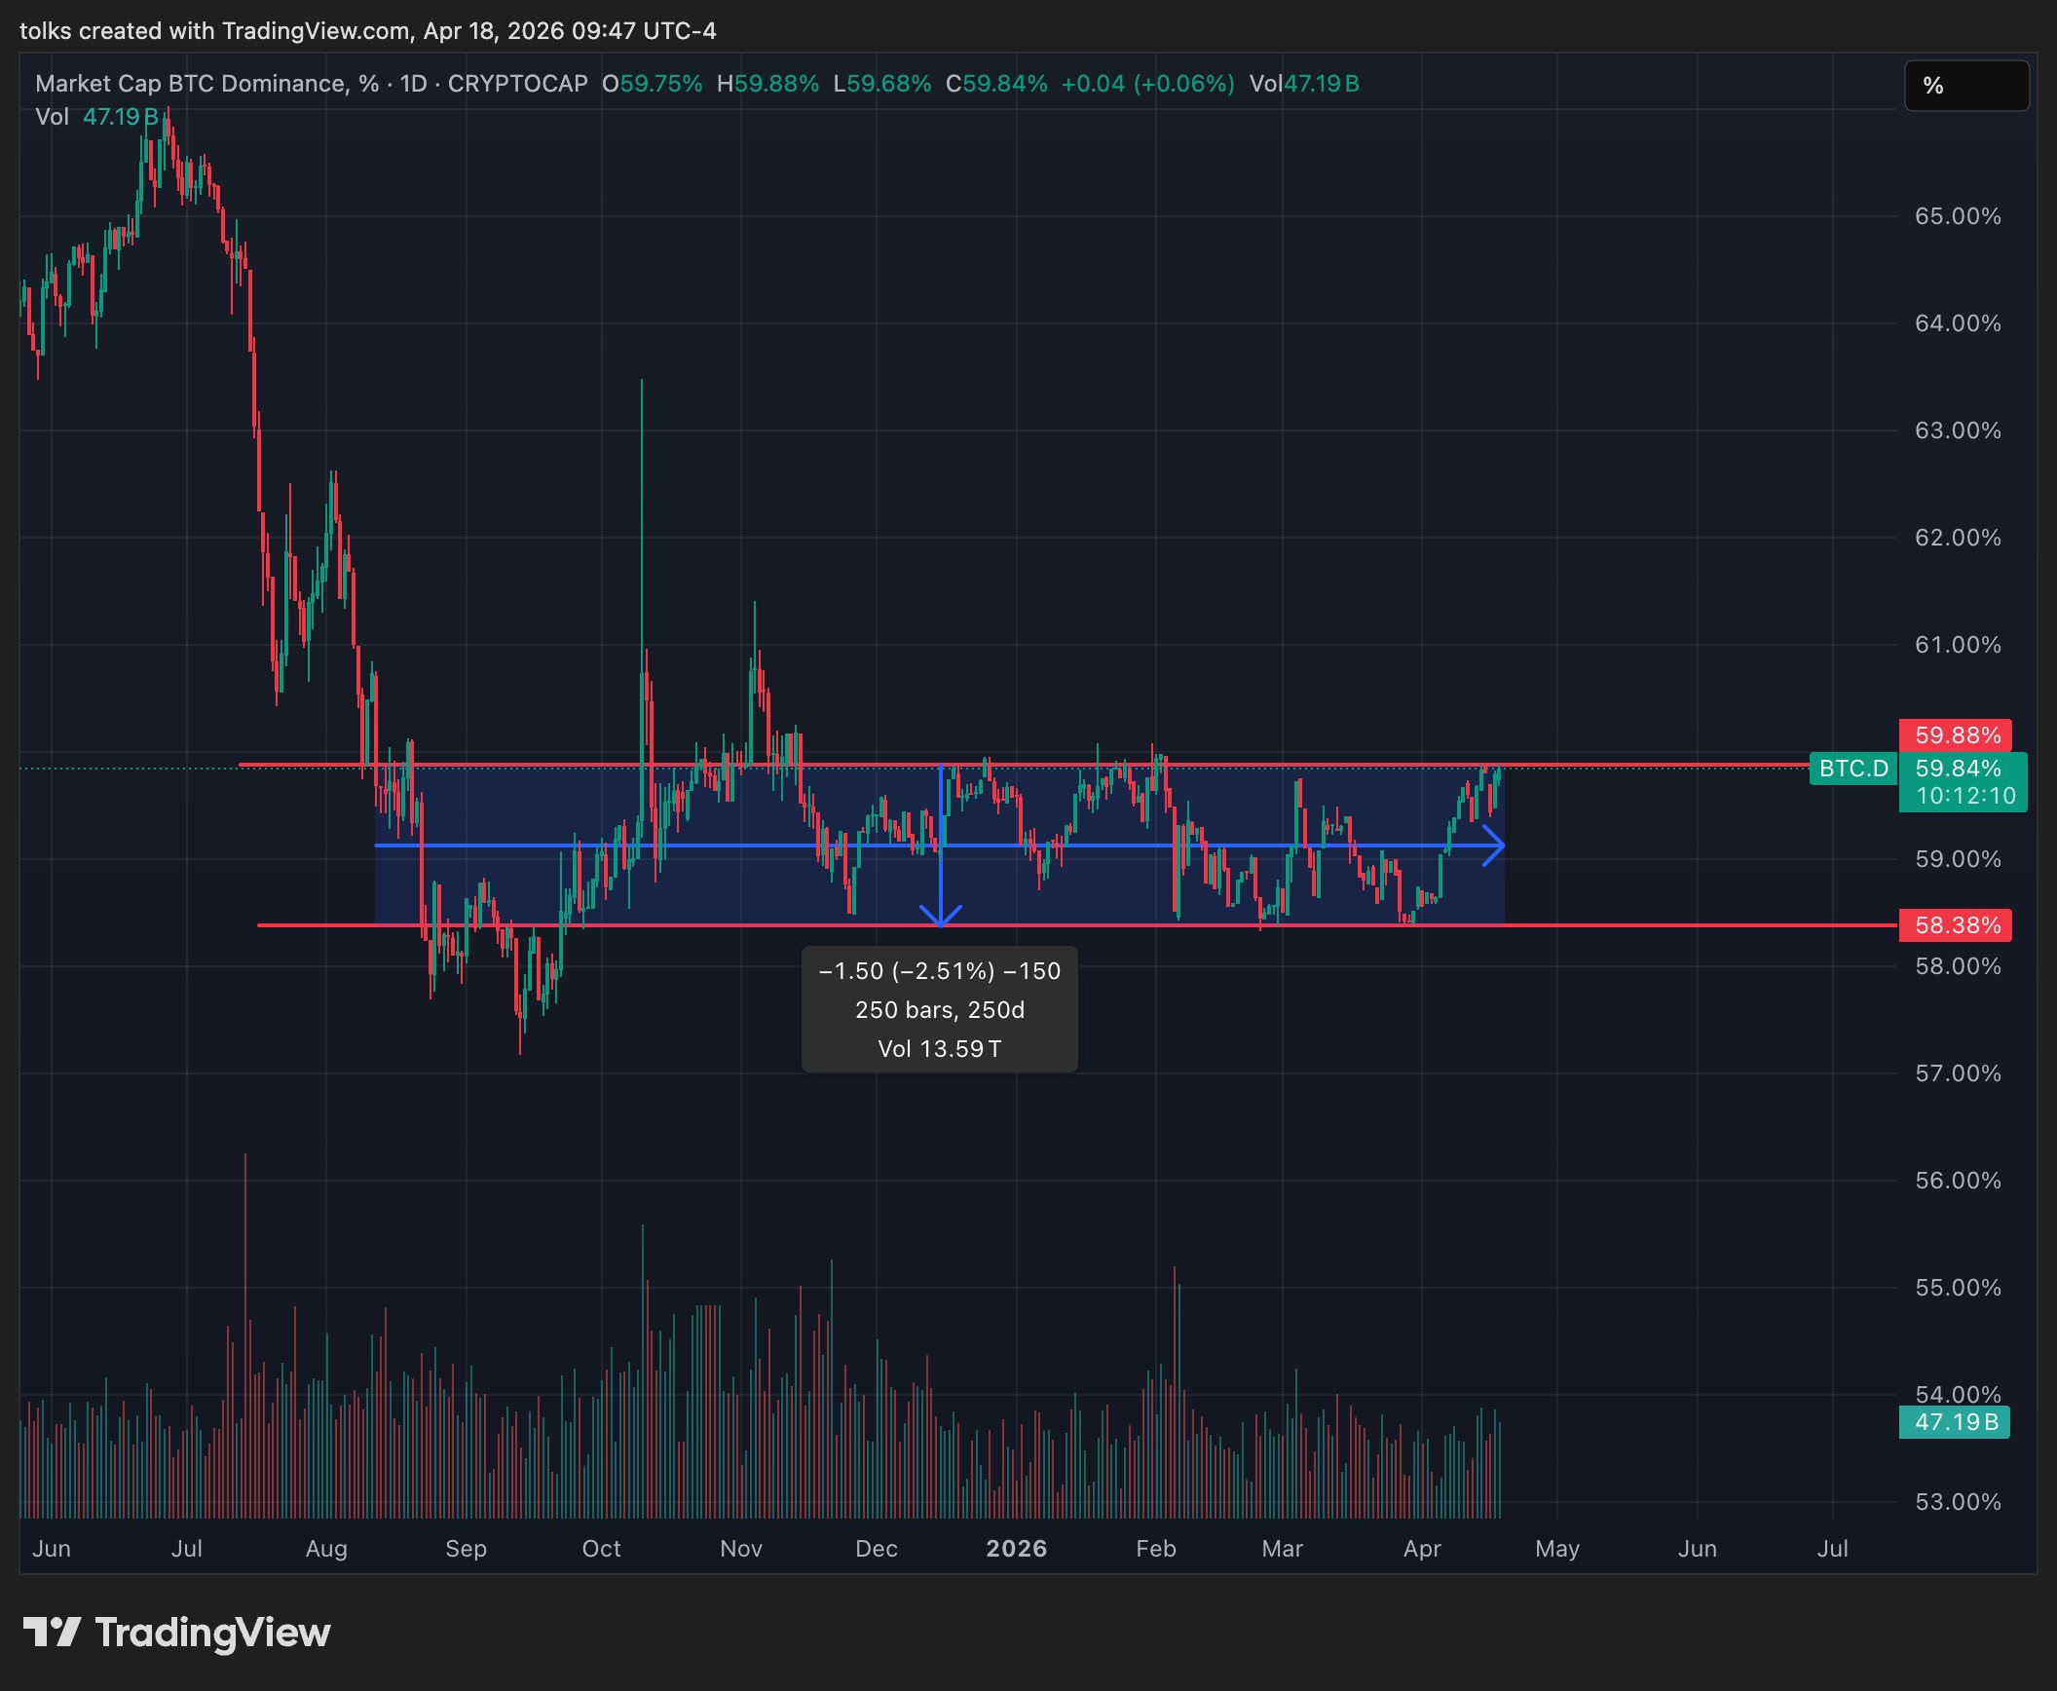Click the green 47.19B volume axis tag
Image resolution: width=2057 pixels, height=1691 pixels.
pyautogui.click(x=1954, y=1422)
